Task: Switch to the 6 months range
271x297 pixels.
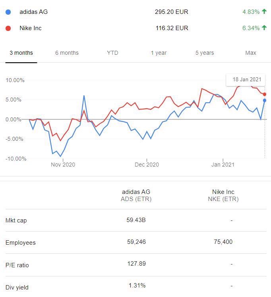Action: click(x=67, y=53)
